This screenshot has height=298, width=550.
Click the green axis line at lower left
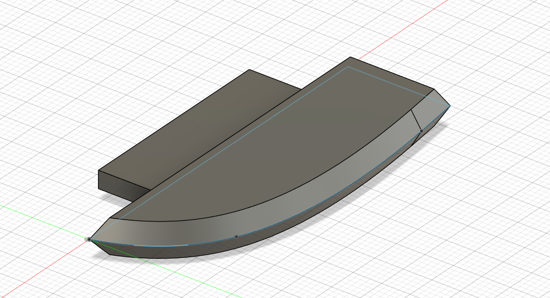click(x=42, y=217)
